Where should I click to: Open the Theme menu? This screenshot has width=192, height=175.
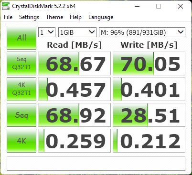[54, 17]
